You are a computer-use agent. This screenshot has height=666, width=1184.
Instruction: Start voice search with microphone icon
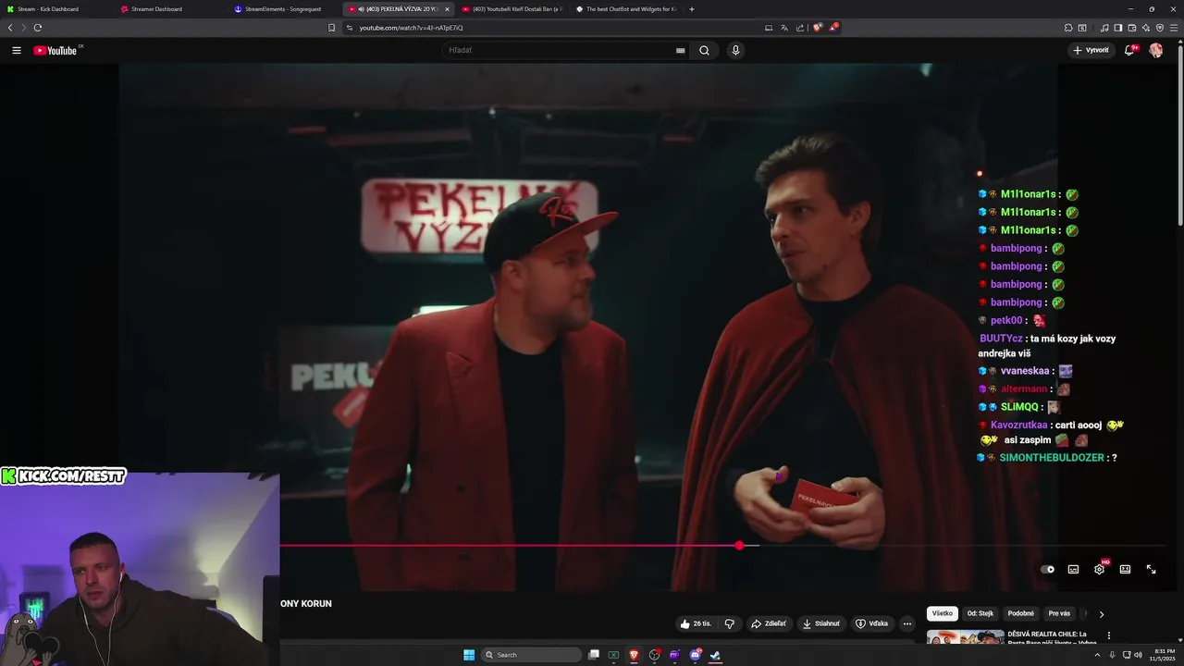point(735,50)
